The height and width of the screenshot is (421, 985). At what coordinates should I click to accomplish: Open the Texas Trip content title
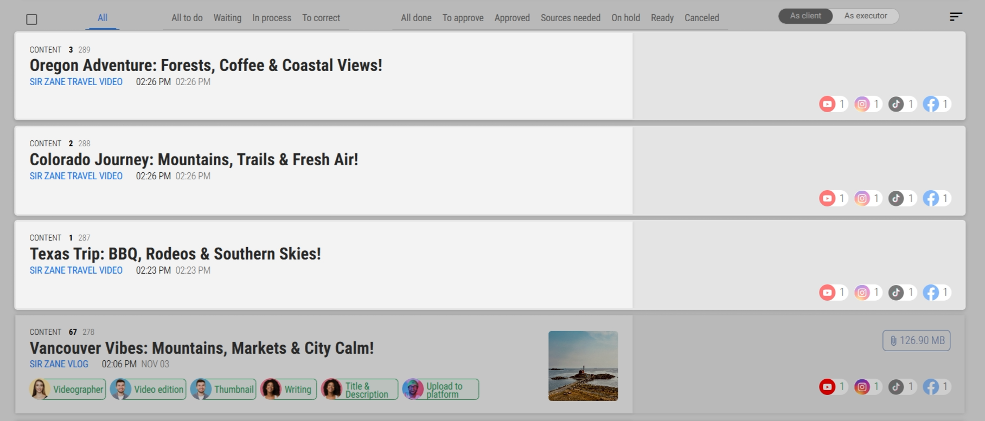(x=175, y=254)
